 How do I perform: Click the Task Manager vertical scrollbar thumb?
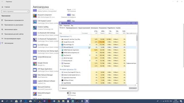(x=137, y=38)
